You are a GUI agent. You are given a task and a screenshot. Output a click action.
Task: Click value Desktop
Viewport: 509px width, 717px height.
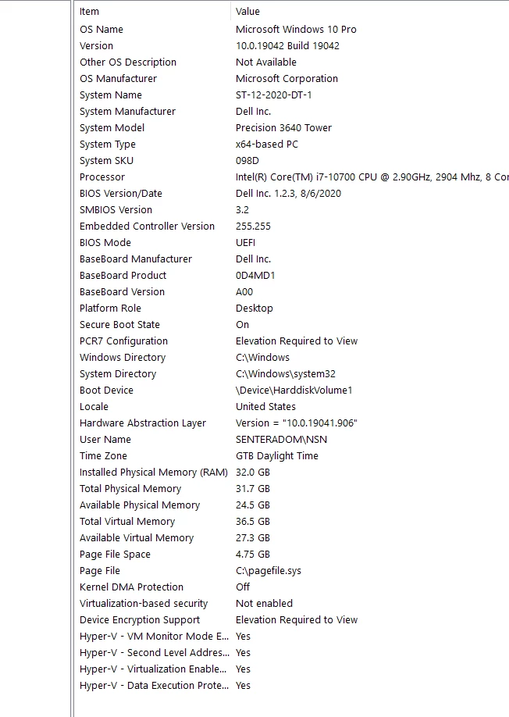point(254,309)
